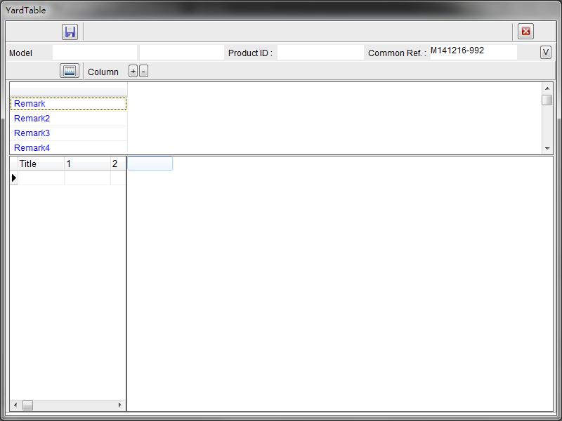Click the grid horizontal scrollbar thumb
This screenshot has width=562, height=421.
click(x=27, y=406)
